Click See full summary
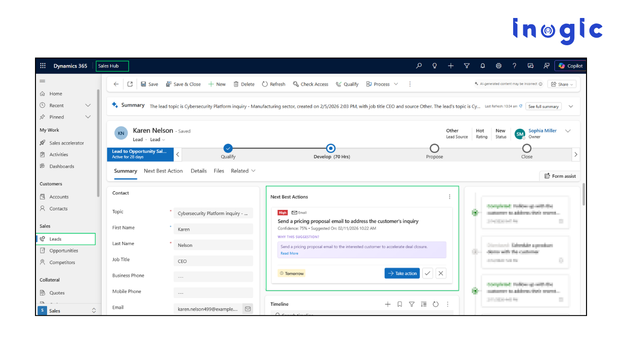 coord(543,106)
